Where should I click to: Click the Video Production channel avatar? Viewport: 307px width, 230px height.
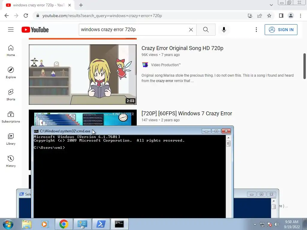coord(145,65)
